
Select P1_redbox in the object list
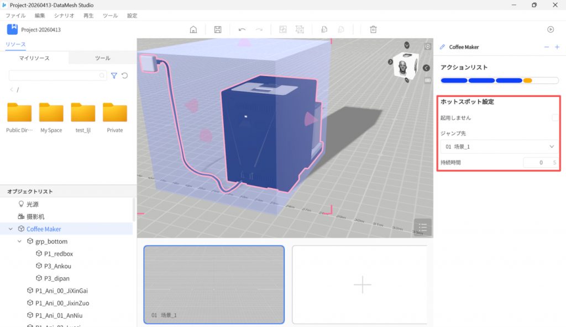click(59, 254)
